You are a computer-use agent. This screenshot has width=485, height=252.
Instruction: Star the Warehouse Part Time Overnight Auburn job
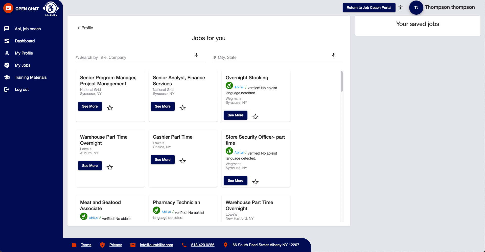[x=110, y=167]
